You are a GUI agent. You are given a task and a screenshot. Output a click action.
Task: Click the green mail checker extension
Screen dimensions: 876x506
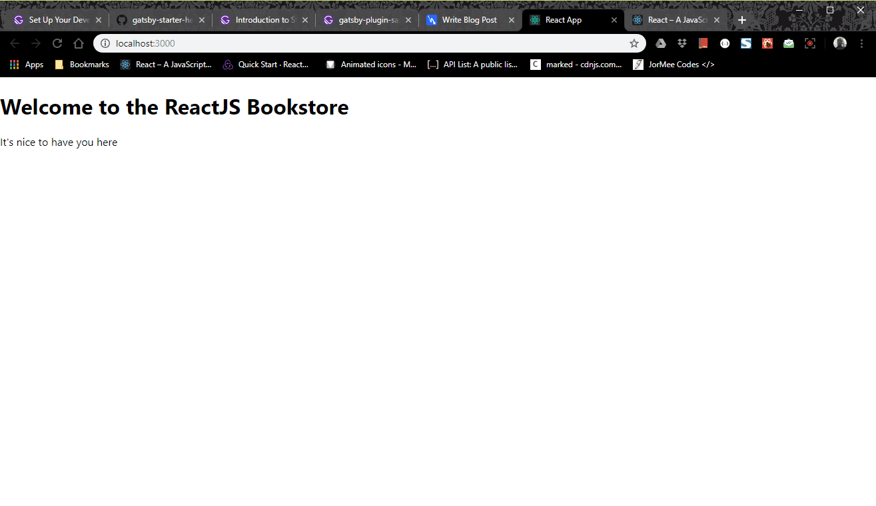coord(789,43)
